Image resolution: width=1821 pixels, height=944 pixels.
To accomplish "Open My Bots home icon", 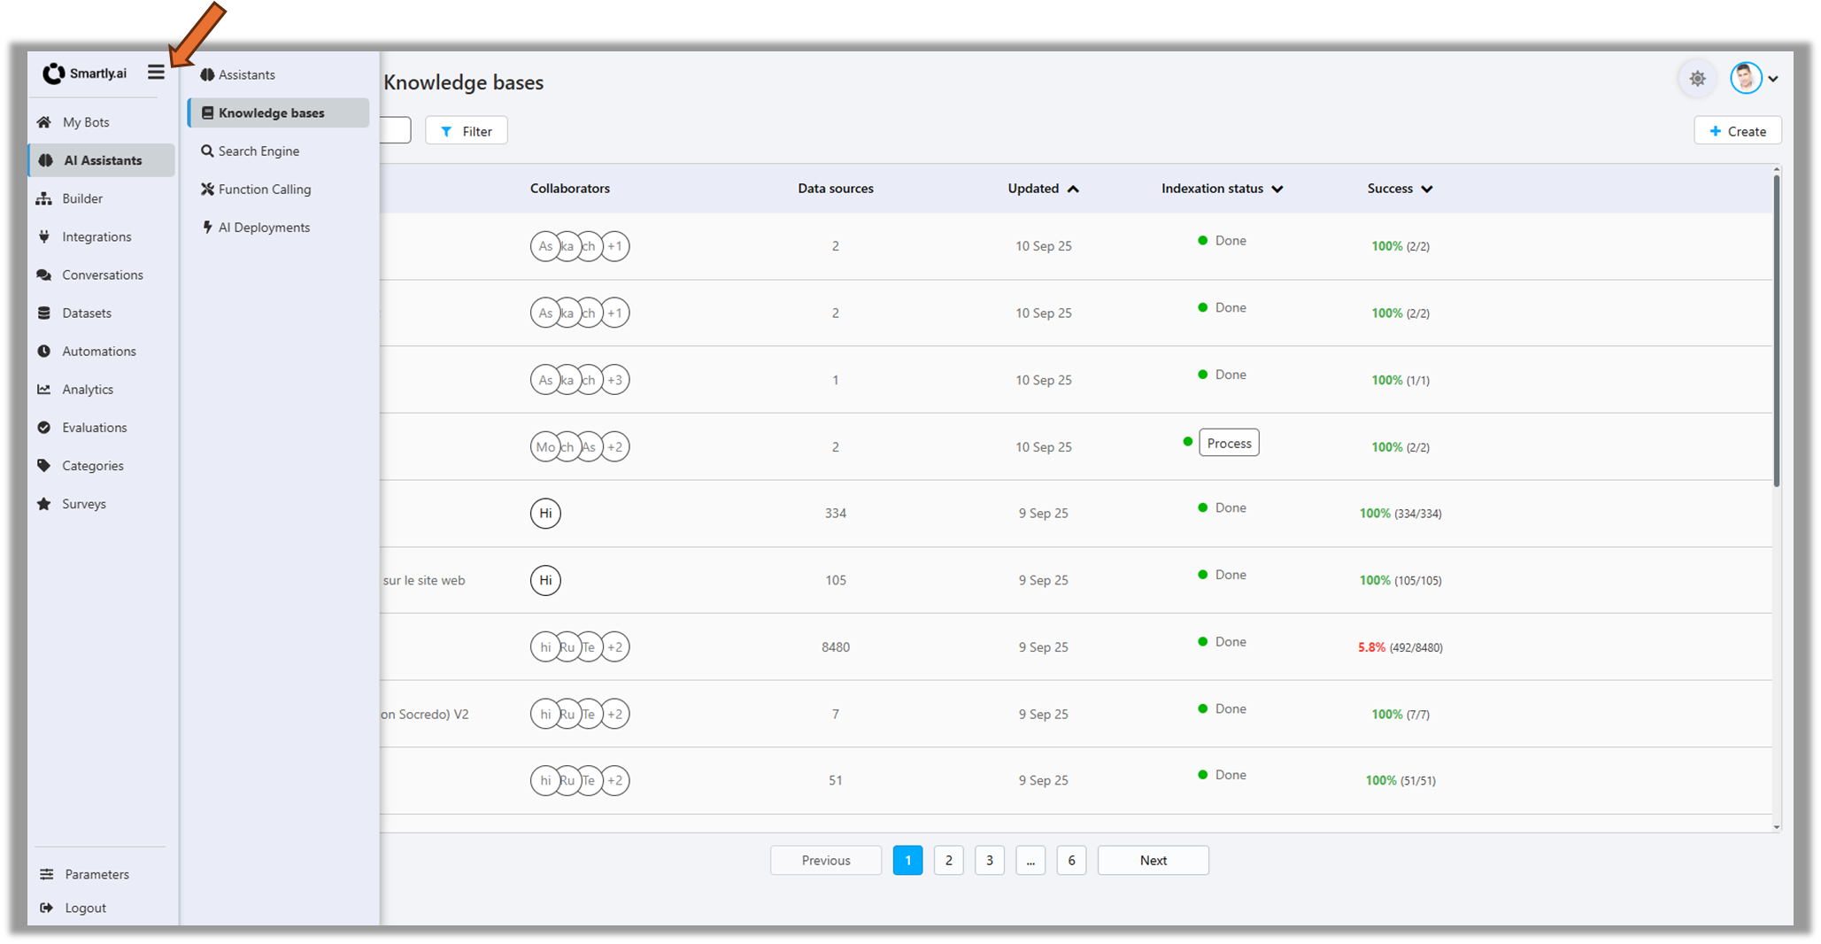I will [x=44, y=122].
